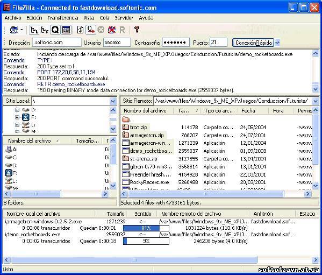Select the demo_rocketboa... application icon
This screenshot has width=322, height=275.
point(125,151)
